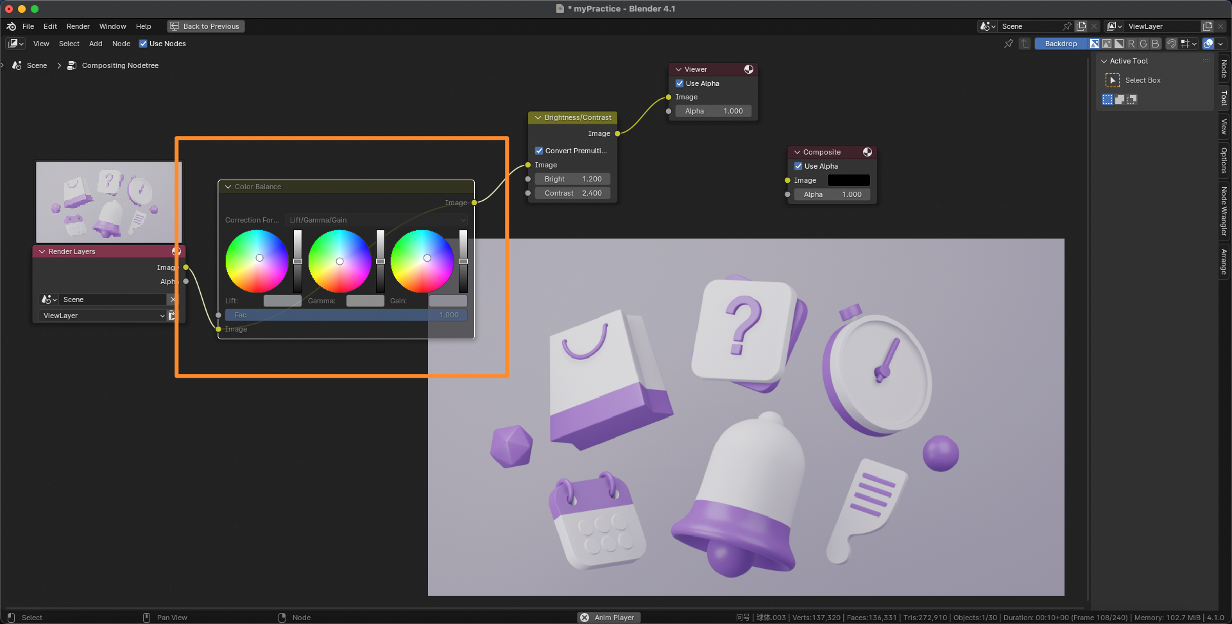This screenshot has width=1232, height=624.
Task: Toggle Use Alpha on the Composite node
Action: (x=798, y=166)
